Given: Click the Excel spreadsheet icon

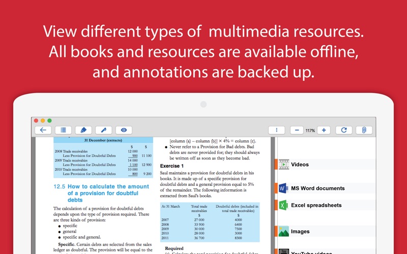Looking at the screenshot, I should [x=284, y=205].
